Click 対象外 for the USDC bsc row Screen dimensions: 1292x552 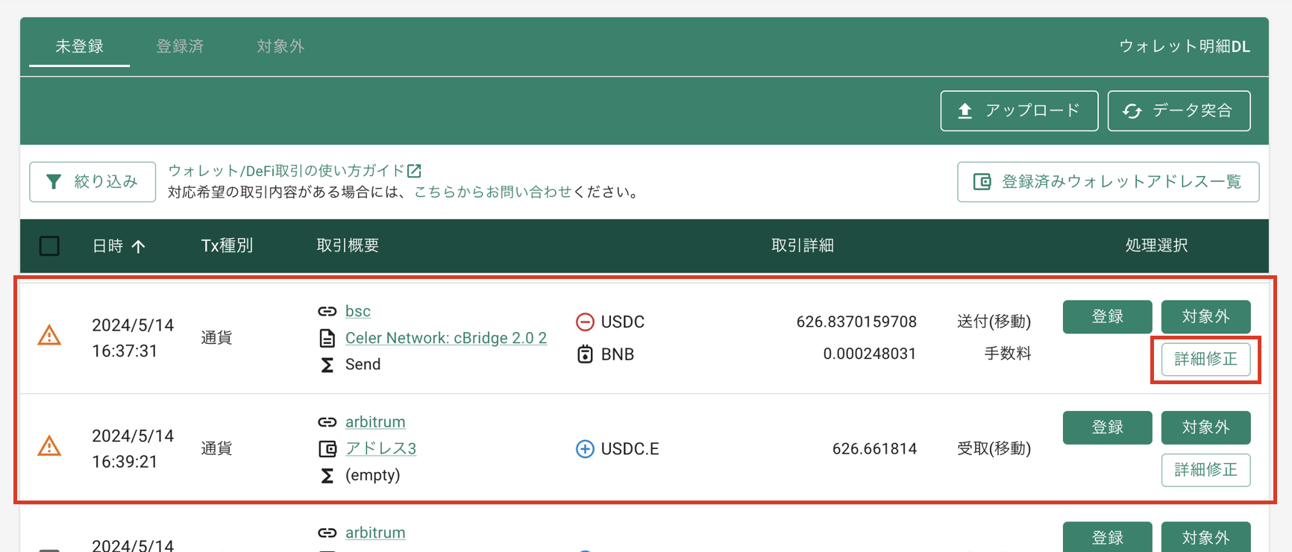tap(1205, 317)
